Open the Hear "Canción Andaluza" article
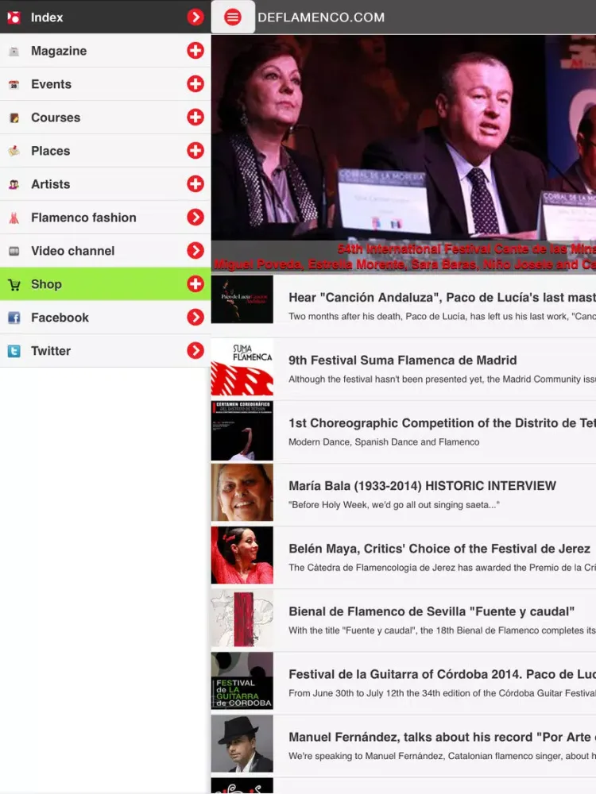 click(x=404, y=306)
